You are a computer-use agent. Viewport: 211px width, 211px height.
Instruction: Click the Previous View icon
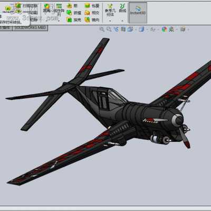116,29
